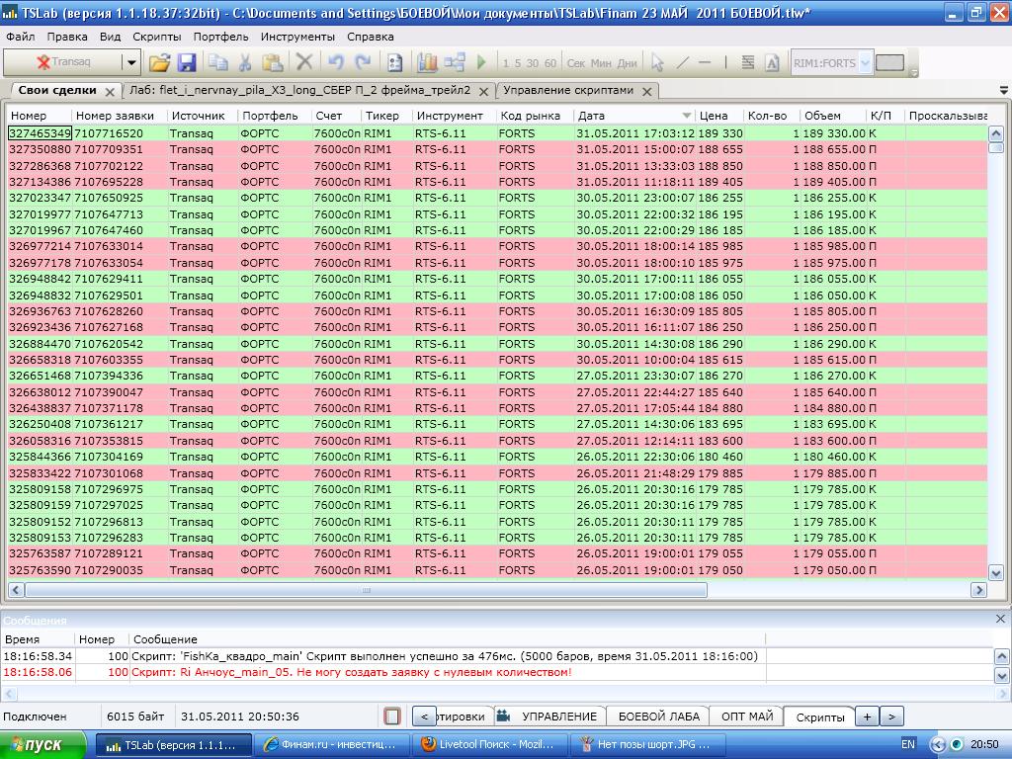1012x759 pixels.
Task: Save workspace with the floppy disk icon
Action: tap(187, 62)
